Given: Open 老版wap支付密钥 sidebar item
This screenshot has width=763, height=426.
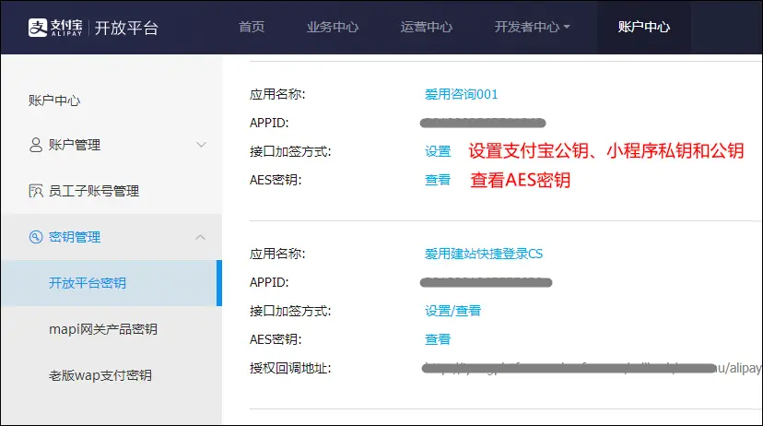Looking at the screenshot, I should coord(100,375).
